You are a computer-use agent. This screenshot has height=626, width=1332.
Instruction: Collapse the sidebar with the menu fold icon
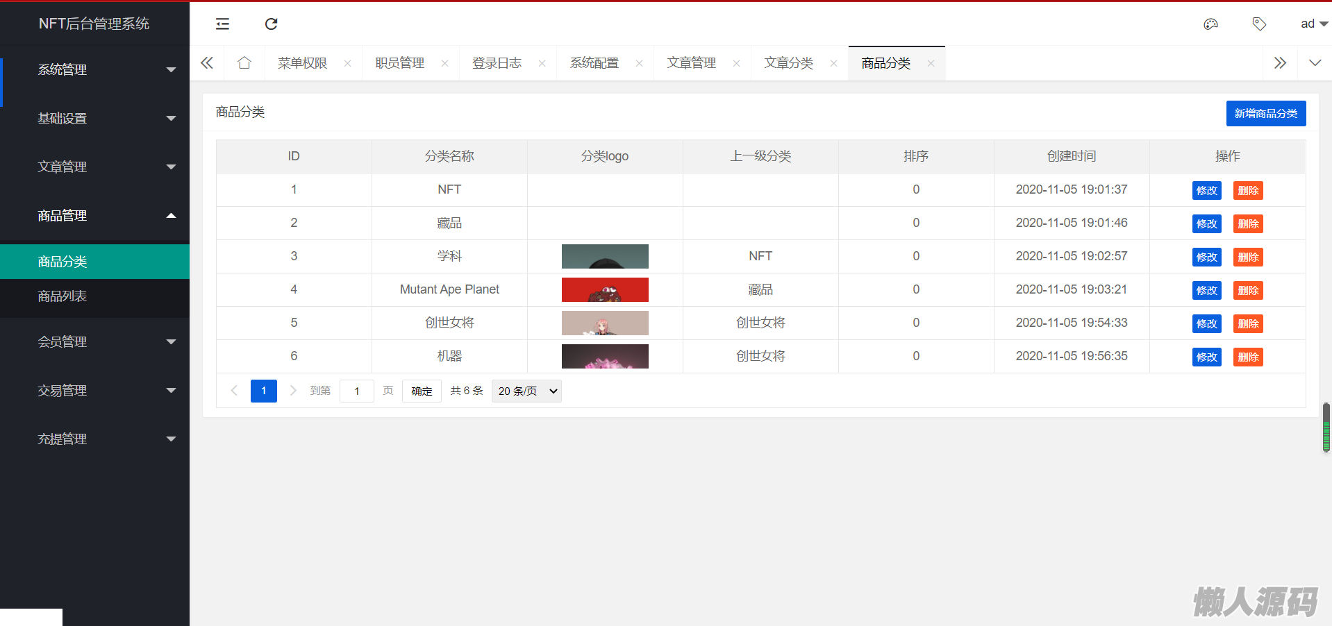tap(222, 24)
